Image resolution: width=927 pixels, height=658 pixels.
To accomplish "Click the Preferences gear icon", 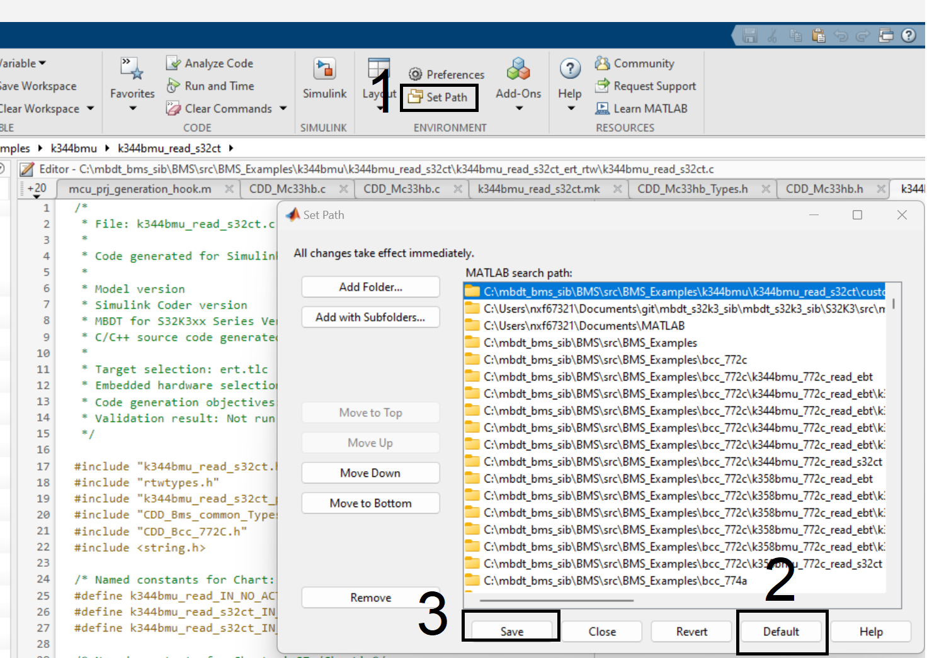I will [414, 74].
